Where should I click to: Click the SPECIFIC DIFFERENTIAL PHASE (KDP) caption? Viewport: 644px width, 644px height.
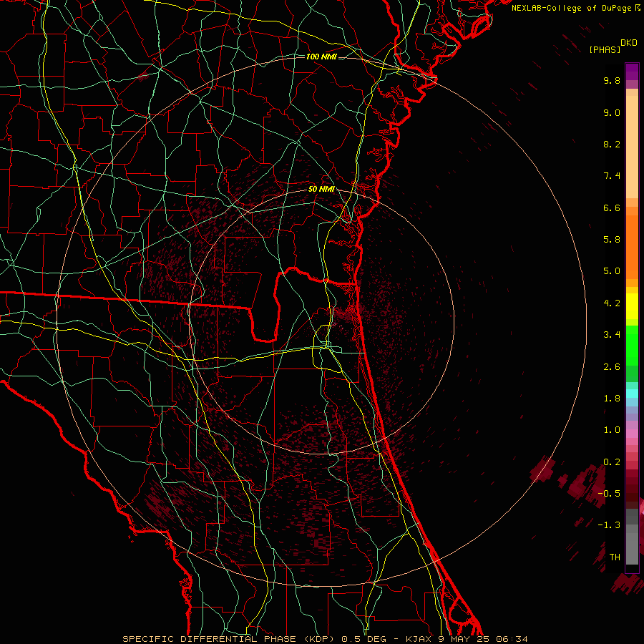(x=229, y=639)
